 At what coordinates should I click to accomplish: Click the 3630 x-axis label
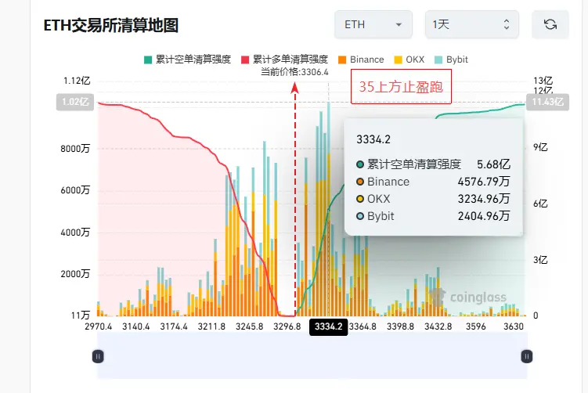click(x=514, y=326)
